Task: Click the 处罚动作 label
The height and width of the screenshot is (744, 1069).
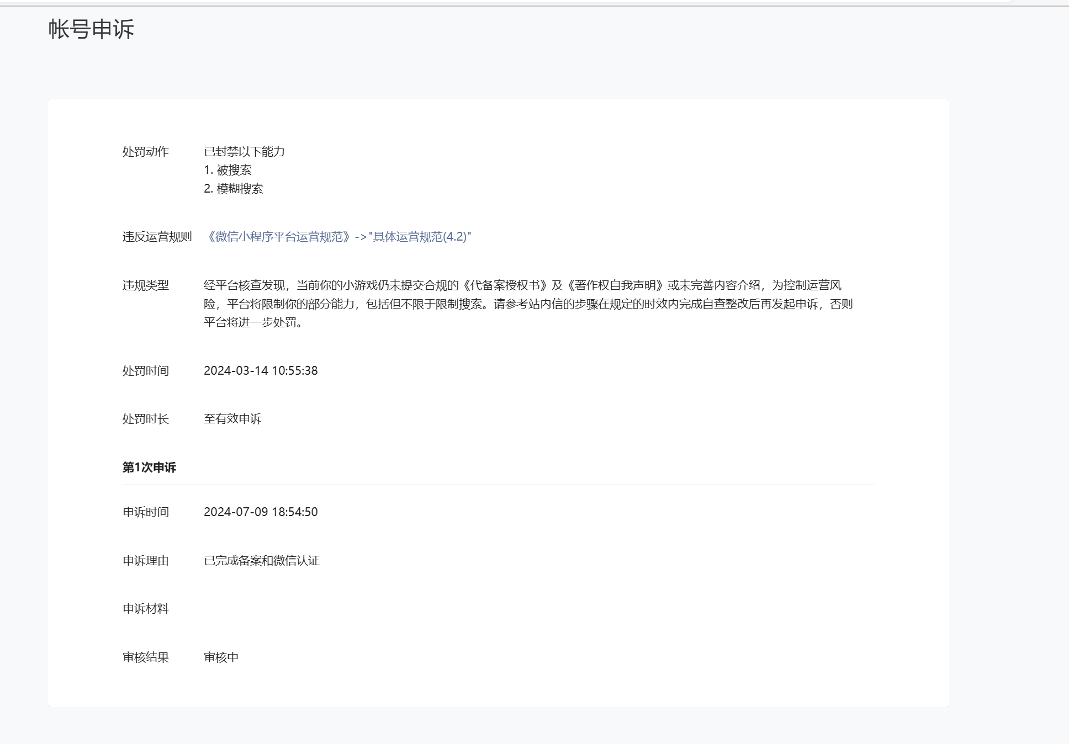Action: pyautogui.click(x=145, y=152)
